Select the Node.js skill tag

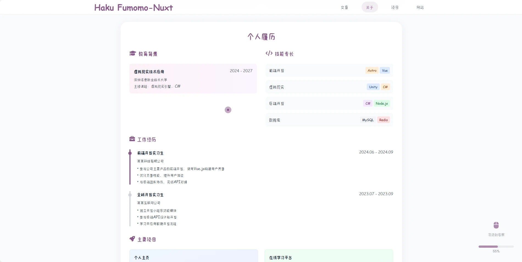pos(382,104)
